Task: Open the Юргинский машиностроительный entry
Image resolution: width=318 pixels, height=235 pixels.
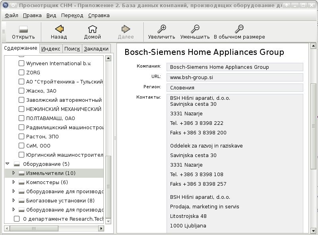Action: point(65,155)
